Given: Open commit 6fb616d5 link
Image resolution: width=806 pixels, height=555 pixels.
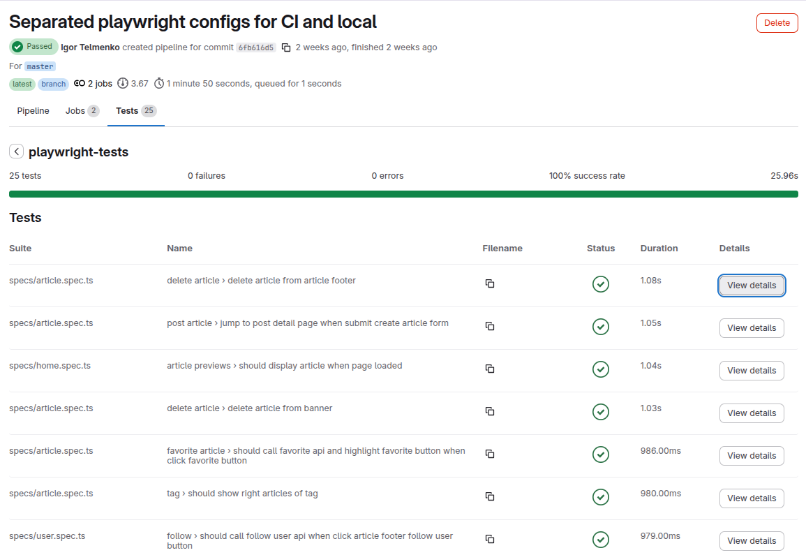Looking at the screenshot, I should coord(256,47).
